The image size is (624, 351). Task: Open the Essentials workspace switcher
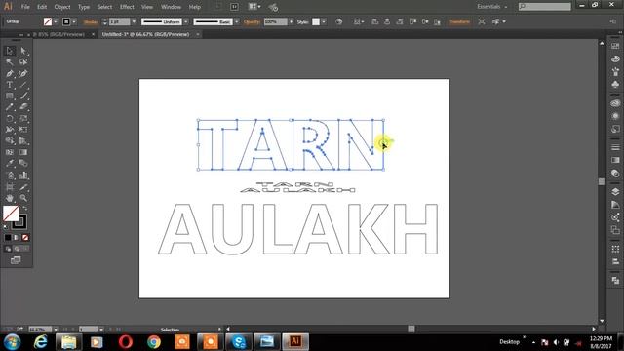[492, 7]
